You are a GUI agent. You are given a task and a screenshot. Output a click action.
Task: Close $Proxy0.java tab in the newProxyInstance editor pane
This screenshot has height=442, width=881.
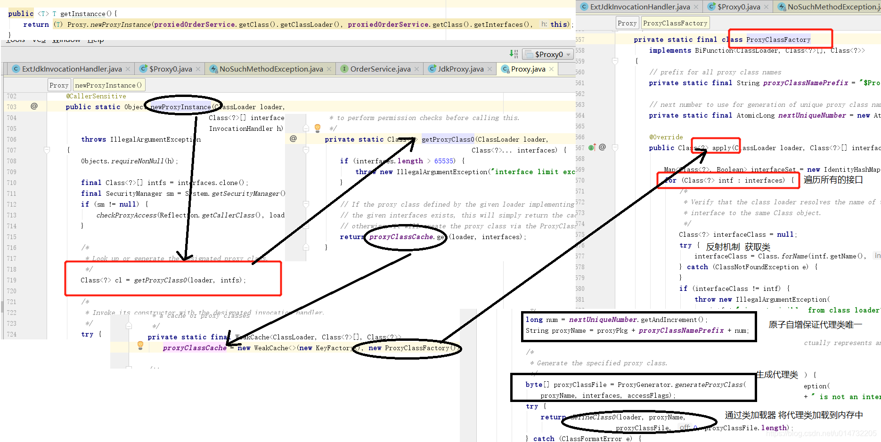point(198,69)
